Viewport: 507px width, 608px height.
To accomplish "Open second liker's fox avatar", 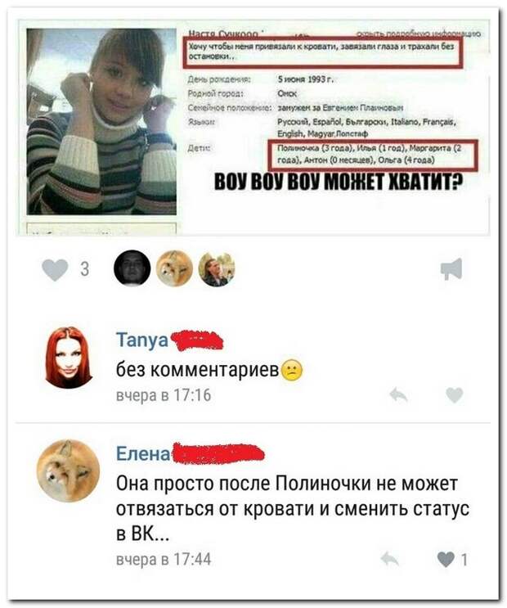I will point(174,268).
